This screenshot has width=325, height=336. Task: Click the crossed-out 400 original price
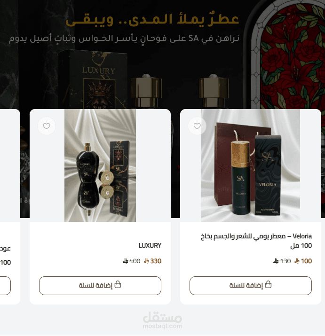click(x=132, y=261)
